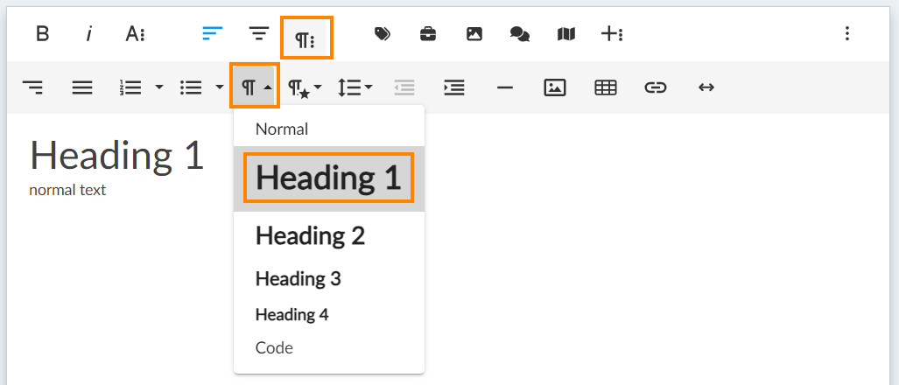Click the center alignment icon

click(259, 34)
